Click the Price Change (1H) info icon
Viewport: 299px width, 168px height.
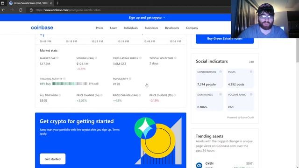pos(101,95)
